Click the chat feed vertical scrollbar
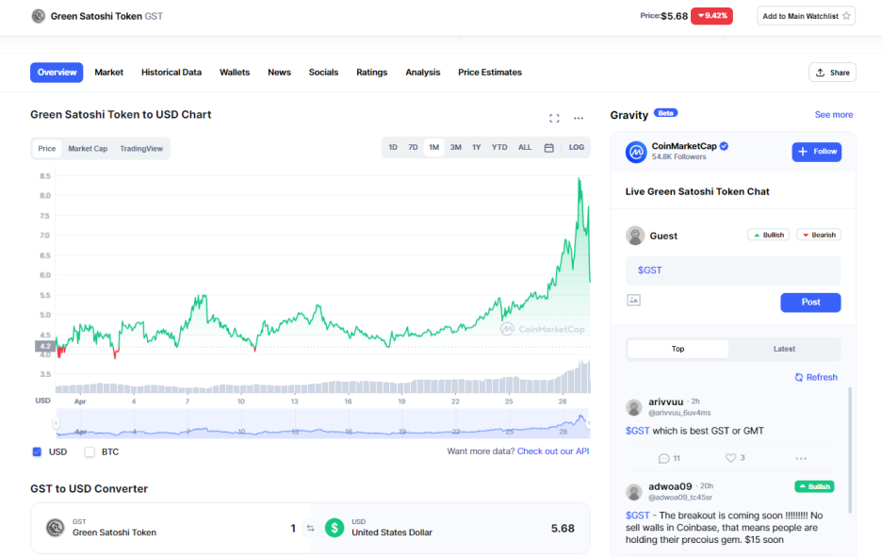882x557 pixels. pyautogui.click(x=850, y=451)
